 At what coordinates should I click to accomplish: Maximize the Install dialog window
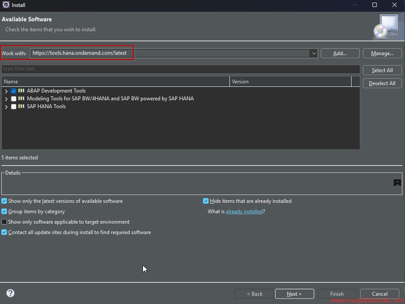(375, 5)
